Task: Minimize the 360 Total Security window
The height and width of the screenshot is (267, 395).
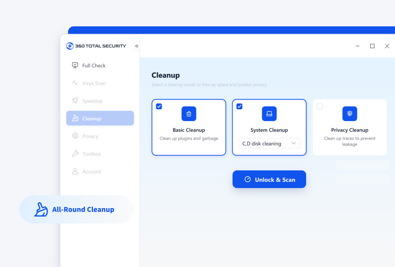Action: (357, 46)
